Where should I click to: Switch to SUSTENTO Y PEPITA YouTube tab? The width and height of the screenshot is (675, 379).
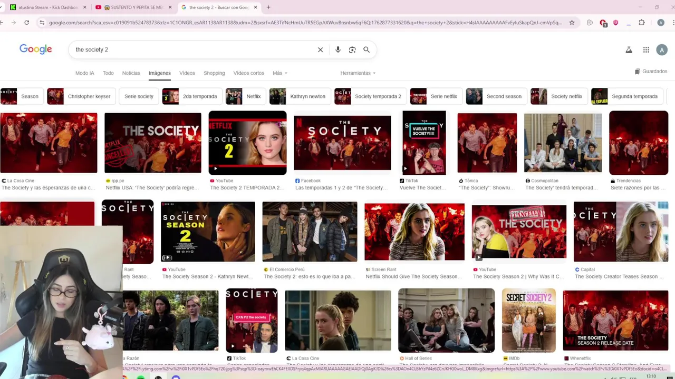[134, 7]
